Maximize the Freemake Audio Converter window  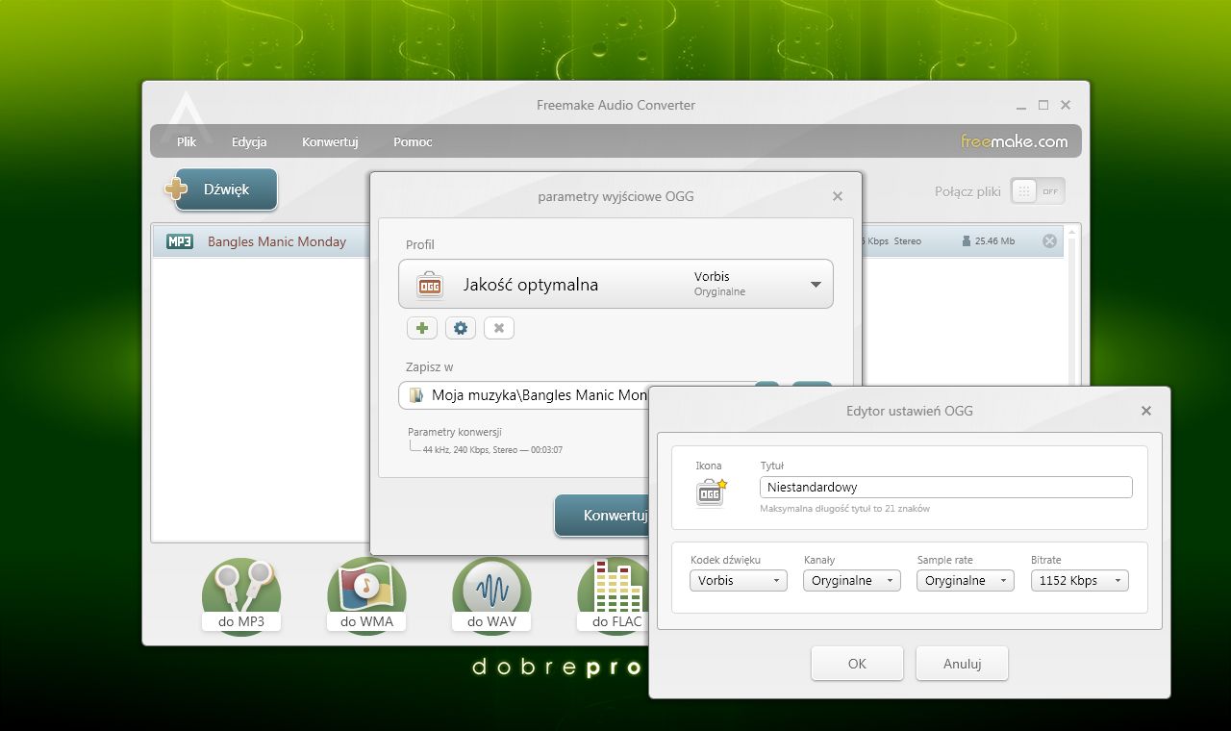[1043, 105]
